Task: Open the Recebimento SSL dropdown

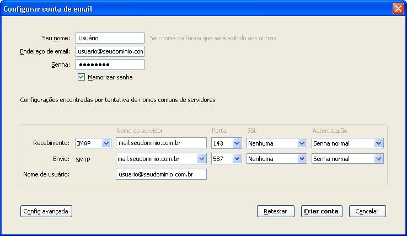Action: [276, 143]
